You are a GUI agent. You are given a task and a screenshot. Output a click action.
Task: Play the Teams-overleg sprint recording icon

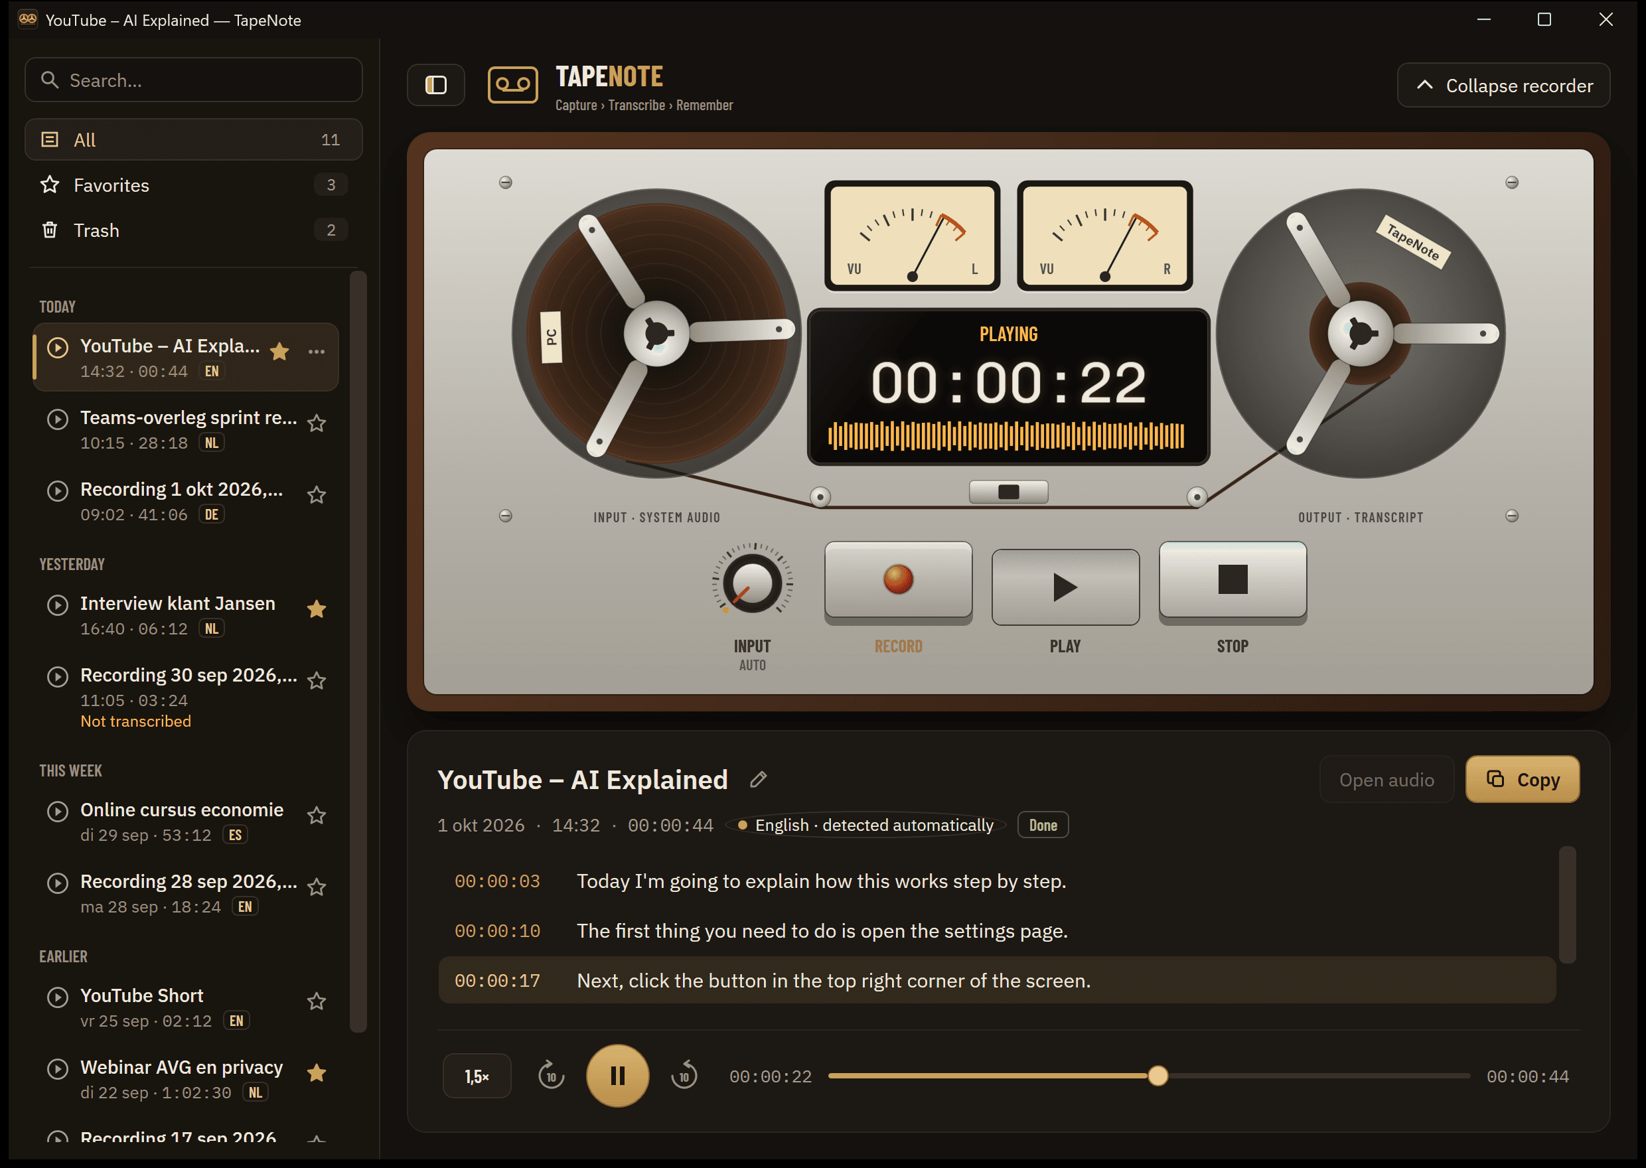58,419
